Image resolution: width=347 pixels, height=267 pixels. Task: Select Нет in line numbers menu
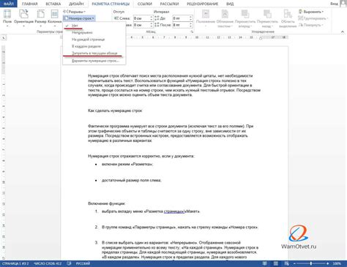94,26
